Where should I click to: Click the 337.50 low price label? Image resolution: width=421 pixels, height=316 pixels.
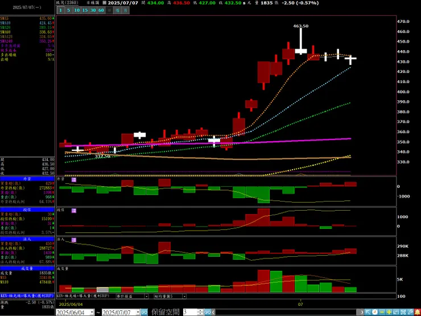click(x=102, y=156)
